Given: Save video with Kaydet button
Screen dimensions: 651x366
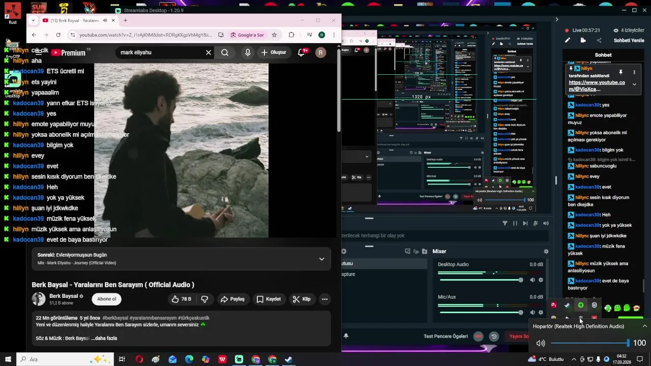Looking at the screenshot, I should 269,299.
